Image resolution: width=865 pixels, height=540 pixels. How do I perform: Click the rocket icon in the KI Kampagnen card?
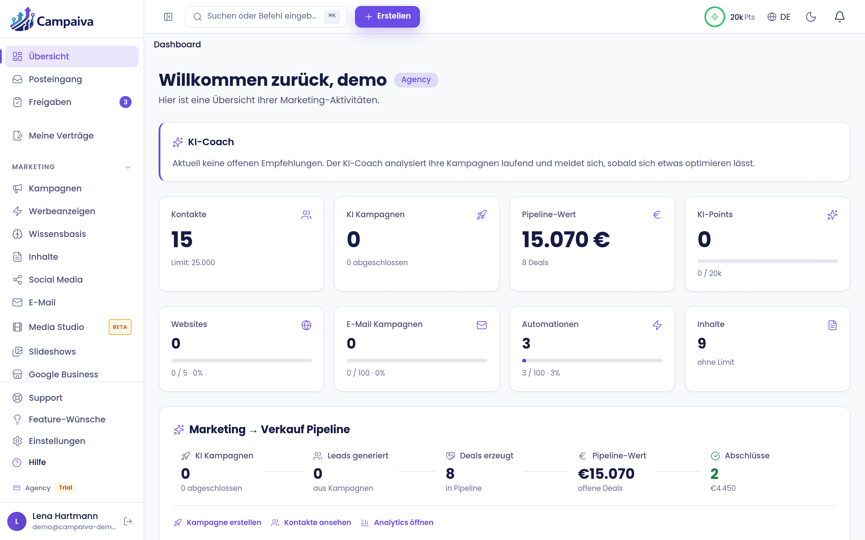pos(482,214)
